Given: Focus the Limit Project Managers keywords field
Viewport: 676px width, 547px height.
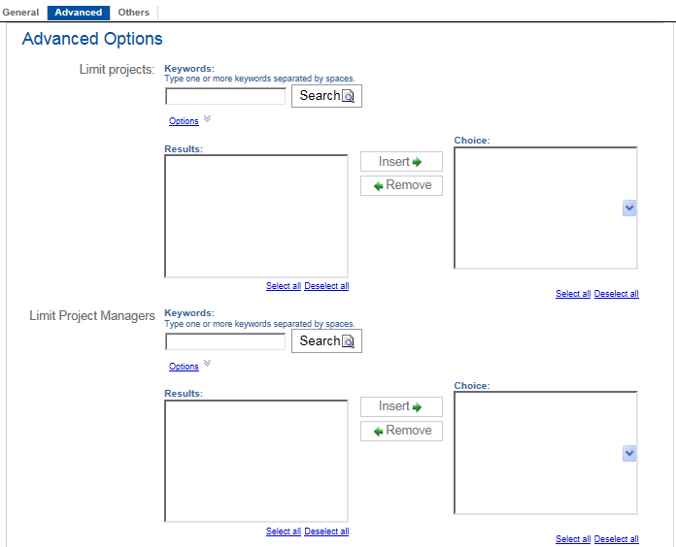Looking at the screenshot, I should [225, 341].
